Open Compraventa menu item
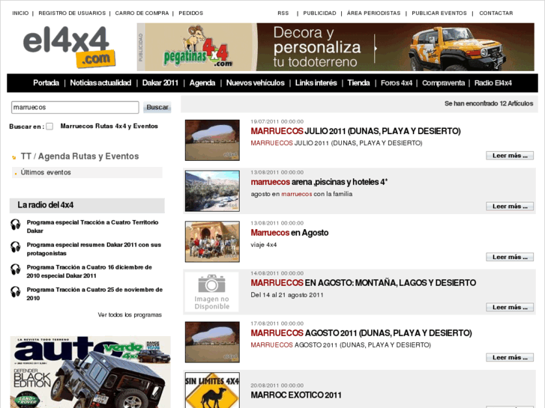 [443, 83]
